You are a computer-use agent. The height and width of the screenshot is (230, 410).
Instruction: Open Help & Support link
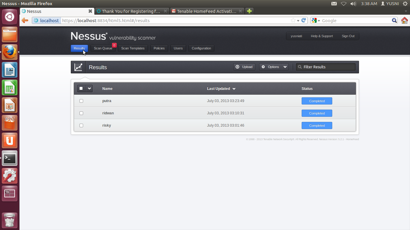(x=322, y=36)
